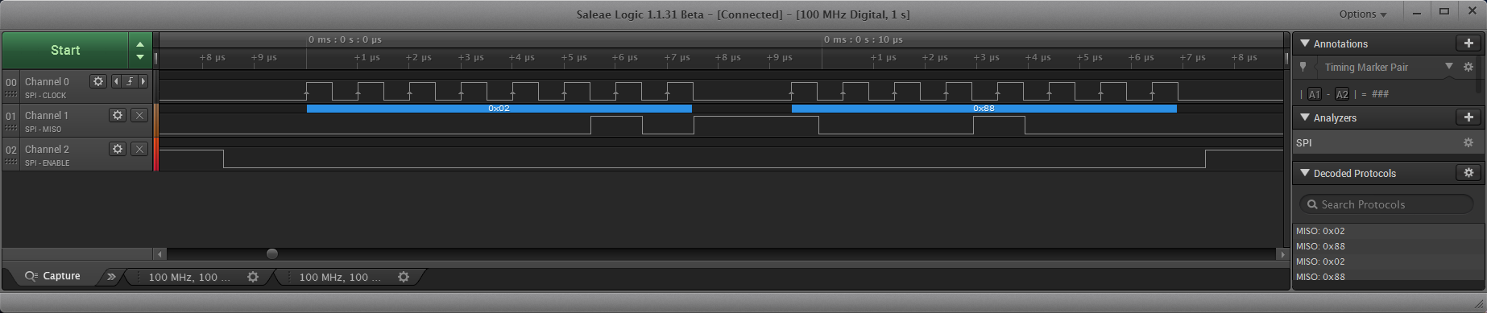Screen dimensions: 1487x313
Task: Open the SPI analyzer gear settings
Action: [x=1468, y=142]
